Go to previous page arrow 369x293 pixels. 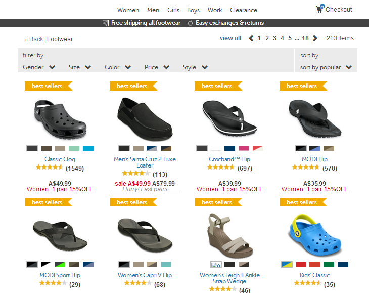(251, 38)
